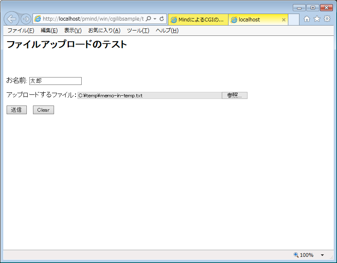Click the アップロードするファイル label
The width and height of the screenshot is (337, 263).
(41, 95)
